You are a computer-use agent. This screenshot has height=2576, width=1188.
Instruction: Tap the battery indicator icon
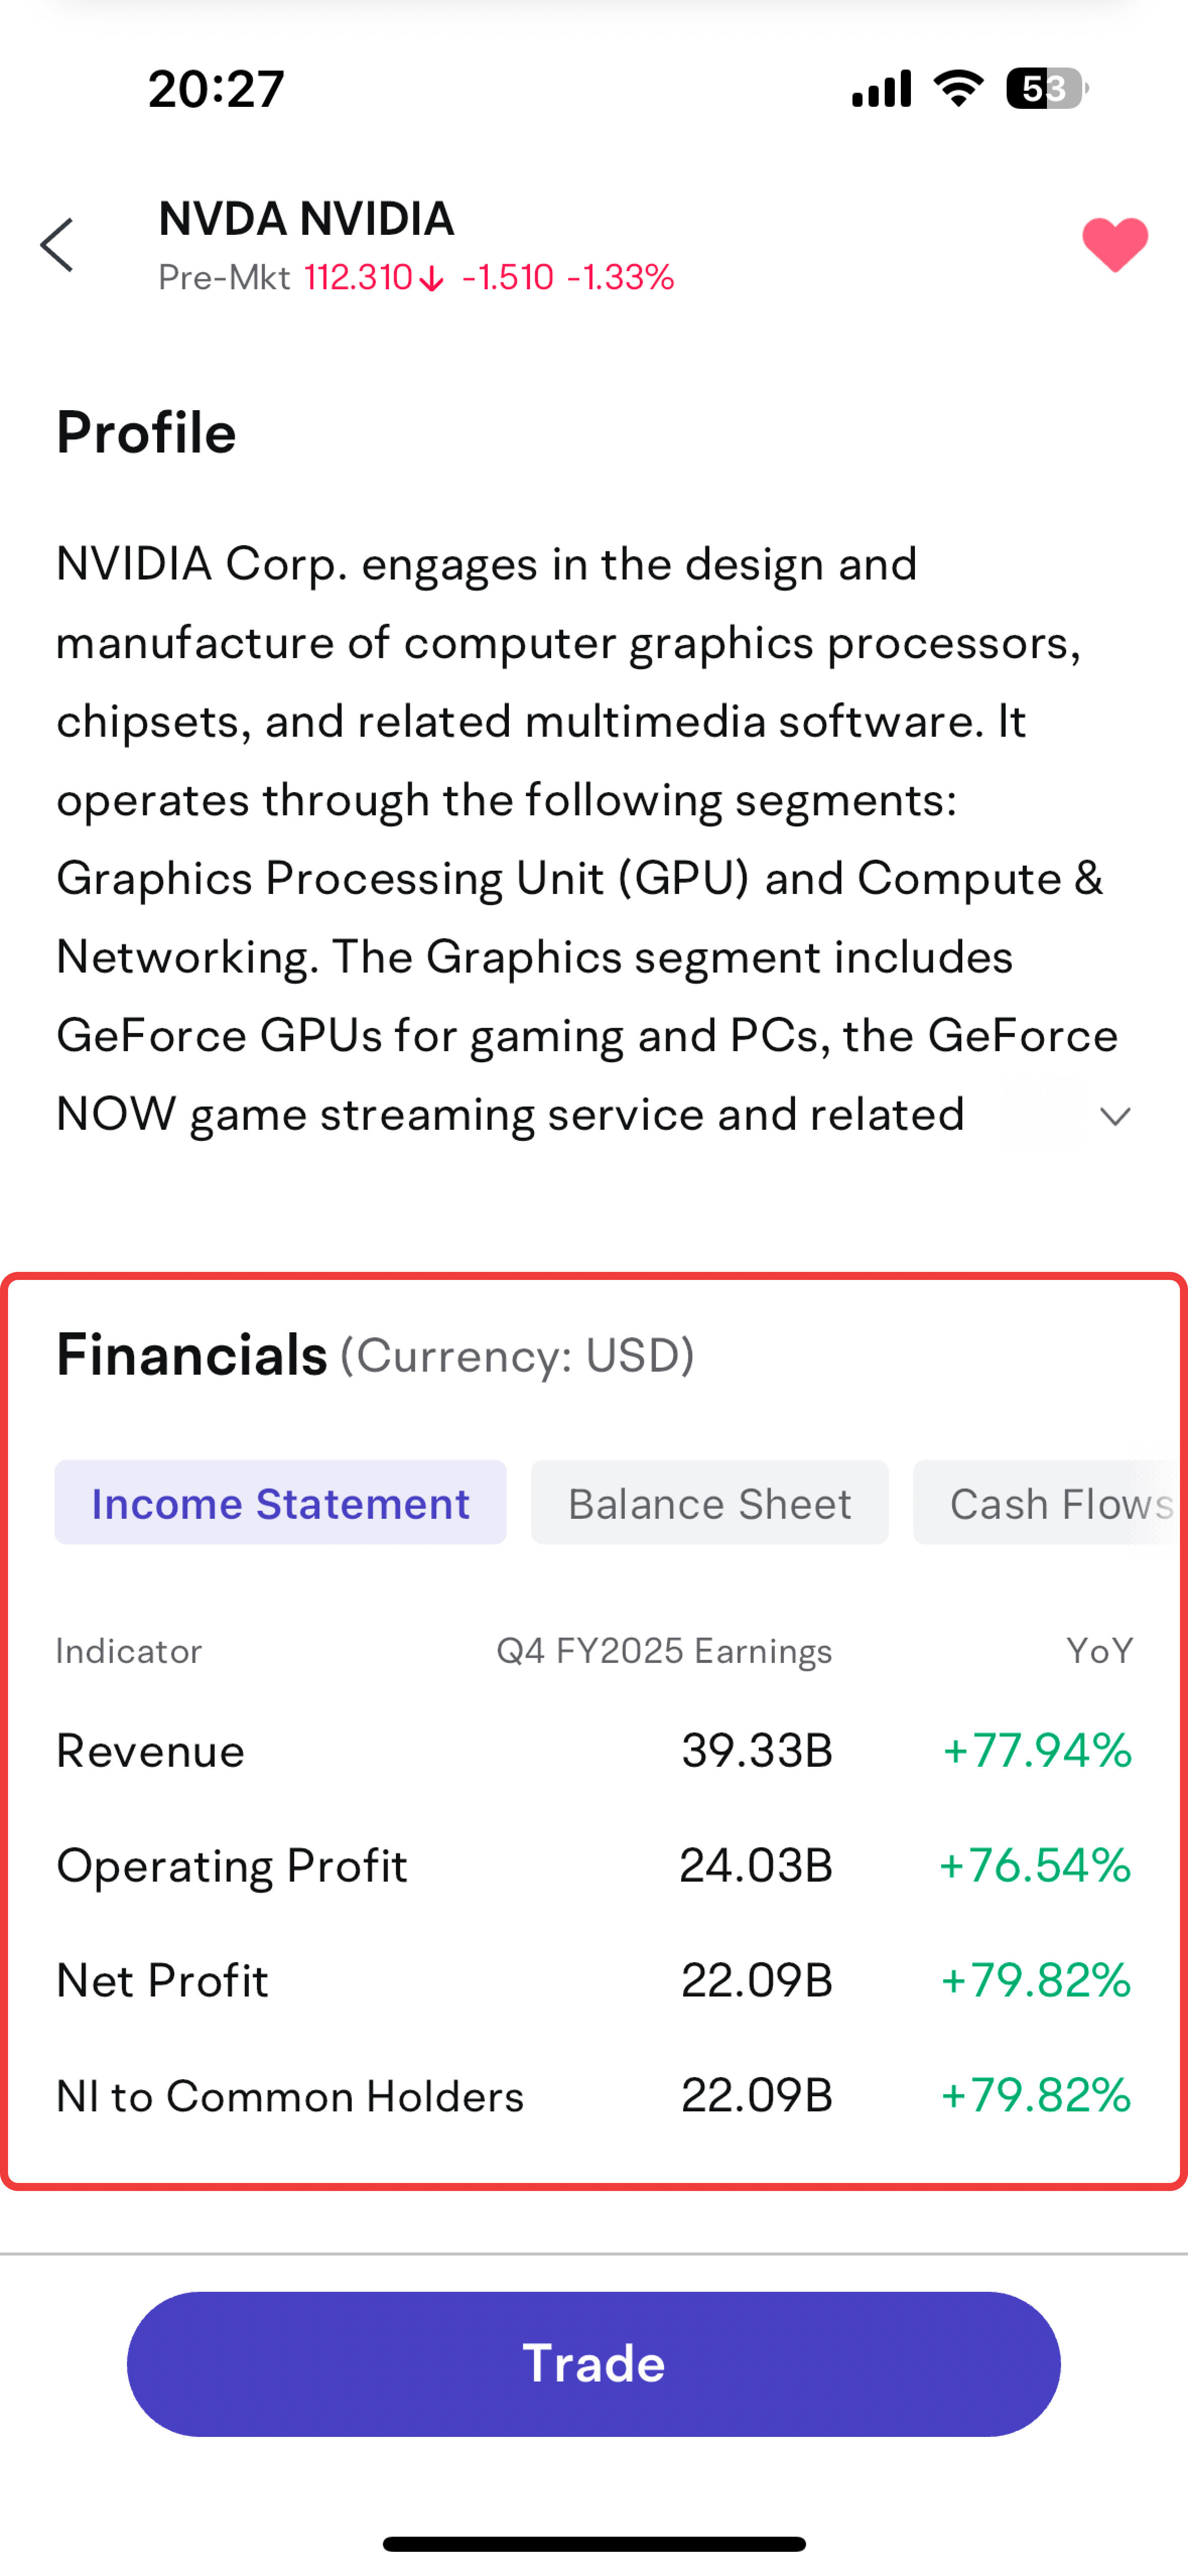(x=1046, y=89)
